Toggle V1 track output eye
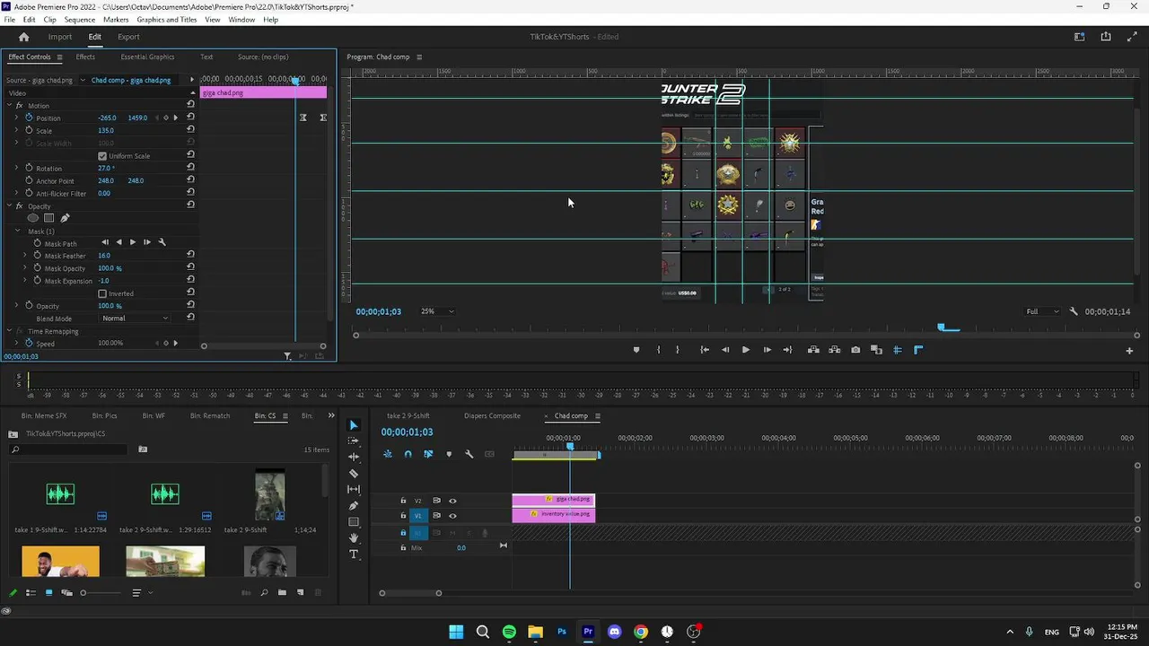Screen dimensions: 1149x646 (x=452, y=516)
